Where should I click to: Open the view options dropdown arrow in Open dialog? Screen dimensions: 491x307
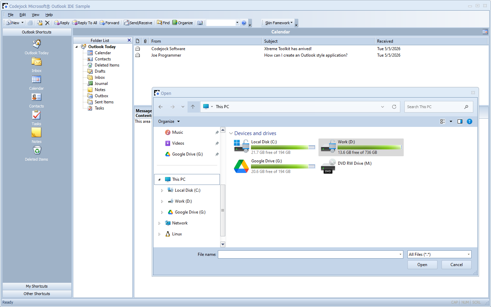451,121
